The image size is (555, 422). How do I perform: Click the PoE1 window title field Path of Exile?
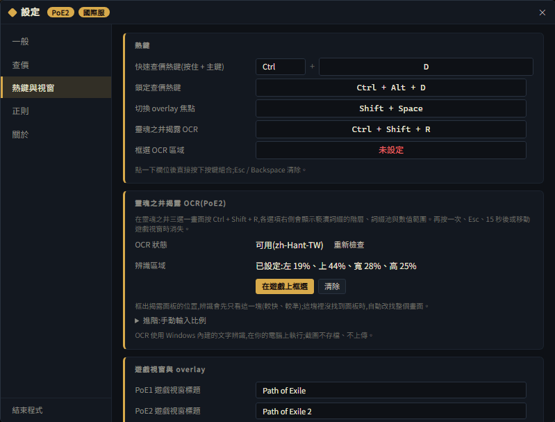click(x=391, y=390)
